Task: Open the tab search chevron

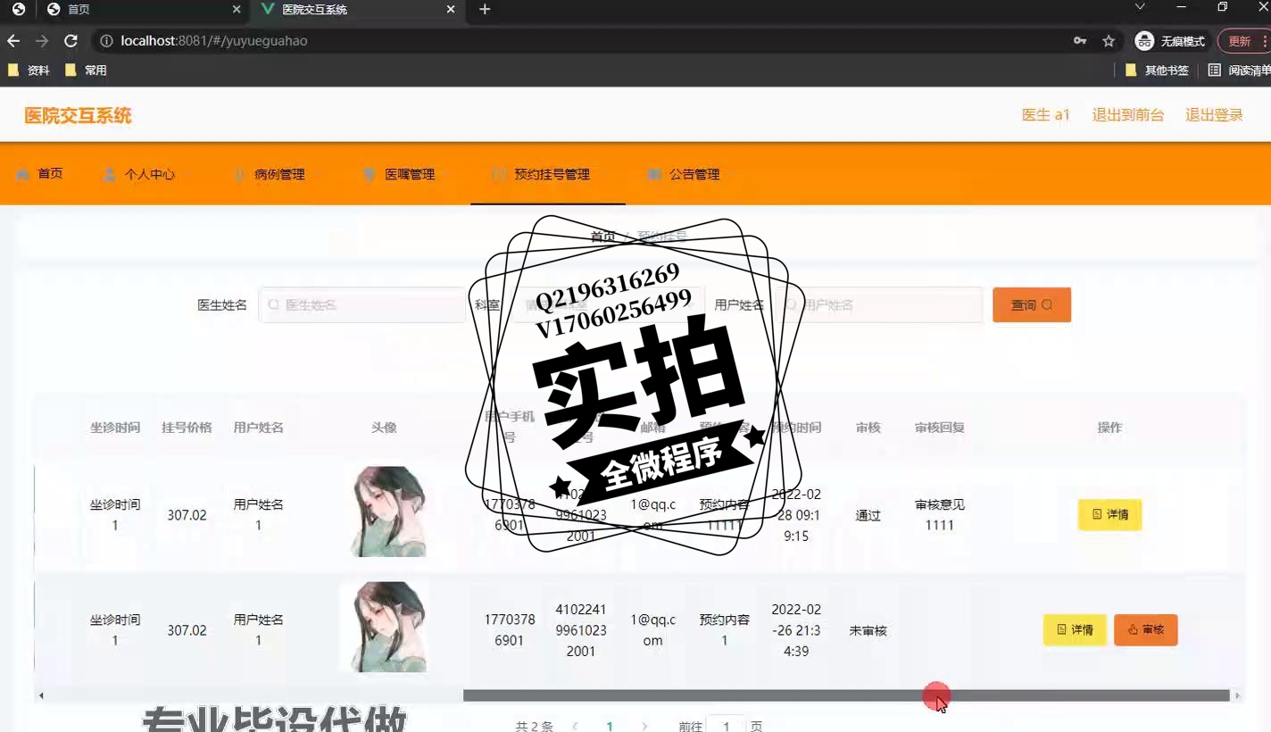Action: click(x=1140, y=7)
